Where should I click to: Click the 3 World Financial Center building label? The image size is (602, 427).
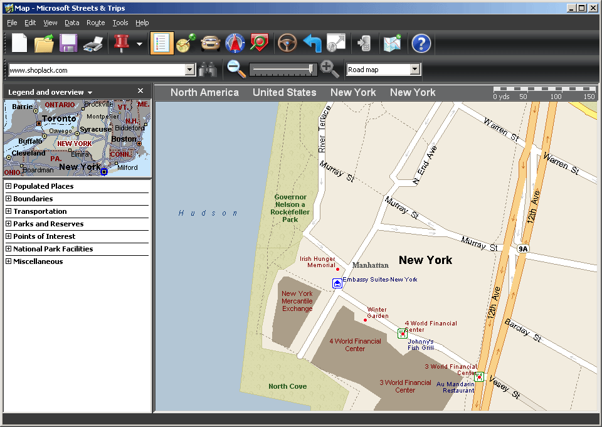[406, 386]
